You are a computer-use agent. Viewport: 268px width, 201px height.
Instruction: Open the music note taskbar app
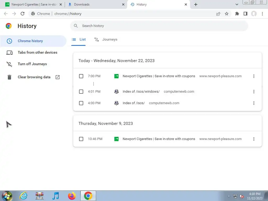point(56,196)
